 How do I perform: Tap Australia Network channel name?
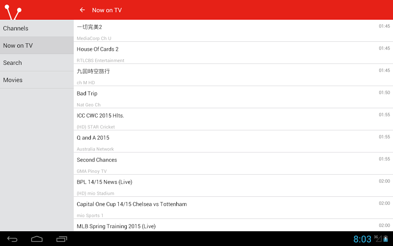pyautogui.click(x=95, y=149)
